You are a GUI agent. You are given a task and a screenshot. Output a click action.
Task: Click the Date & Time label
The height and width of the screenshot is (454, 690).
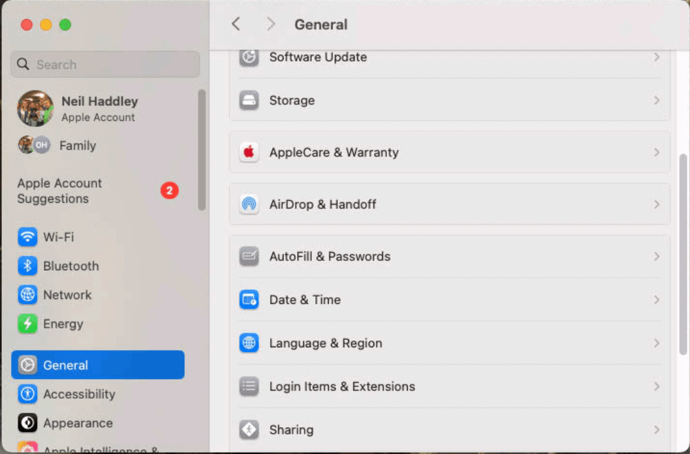[x=305, y=300]
